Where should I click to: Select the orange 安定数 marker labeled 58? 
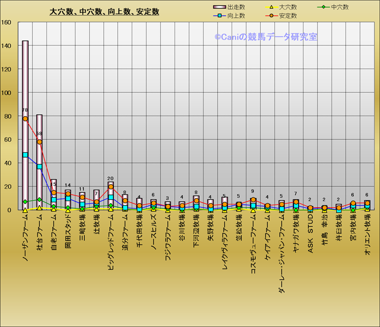(39, 142)
